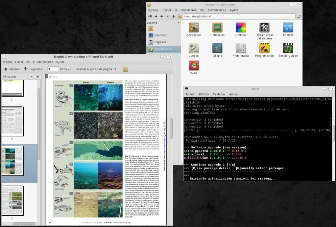Open Ayuda menu in file manager
The width and height of the screenshot is (336, 227).
pyautogui.click(x=234, y=10)
